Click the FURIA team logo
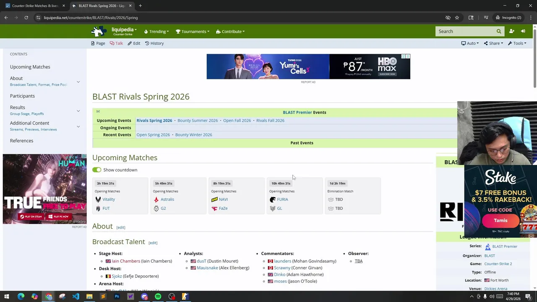Viewport: 537px width, 302px height. point(273,199)
